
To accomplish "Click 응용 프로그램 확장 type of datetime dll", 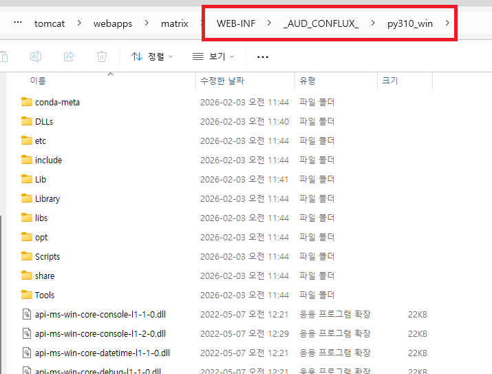I will [x=335, y=353].
